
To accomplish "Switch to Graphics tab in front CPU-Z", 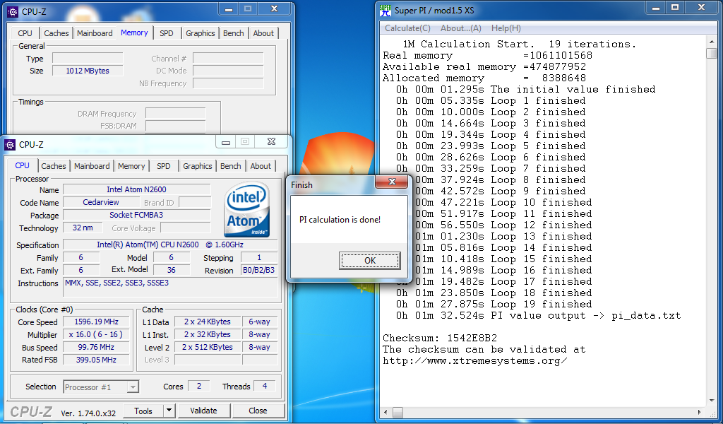I will (198, 166).
